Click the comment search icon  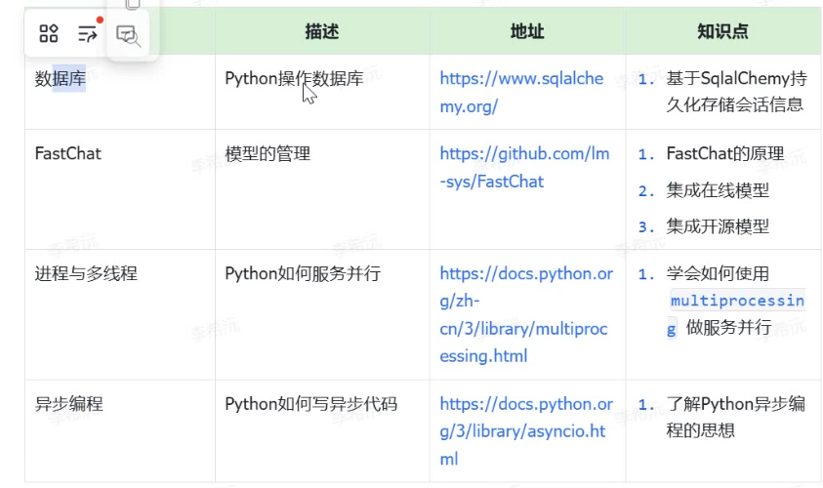click(129, 36)
